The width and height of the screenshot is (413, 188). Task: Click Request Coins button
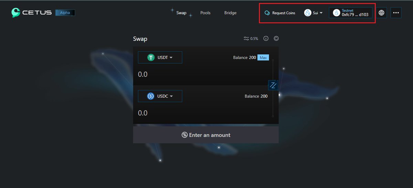tap(280, 13)
